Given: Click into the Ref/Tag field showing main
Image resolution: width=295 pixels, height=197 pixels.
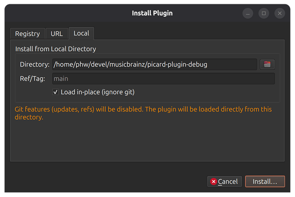Looking at the screenshot, I should [x=163, y=79].
